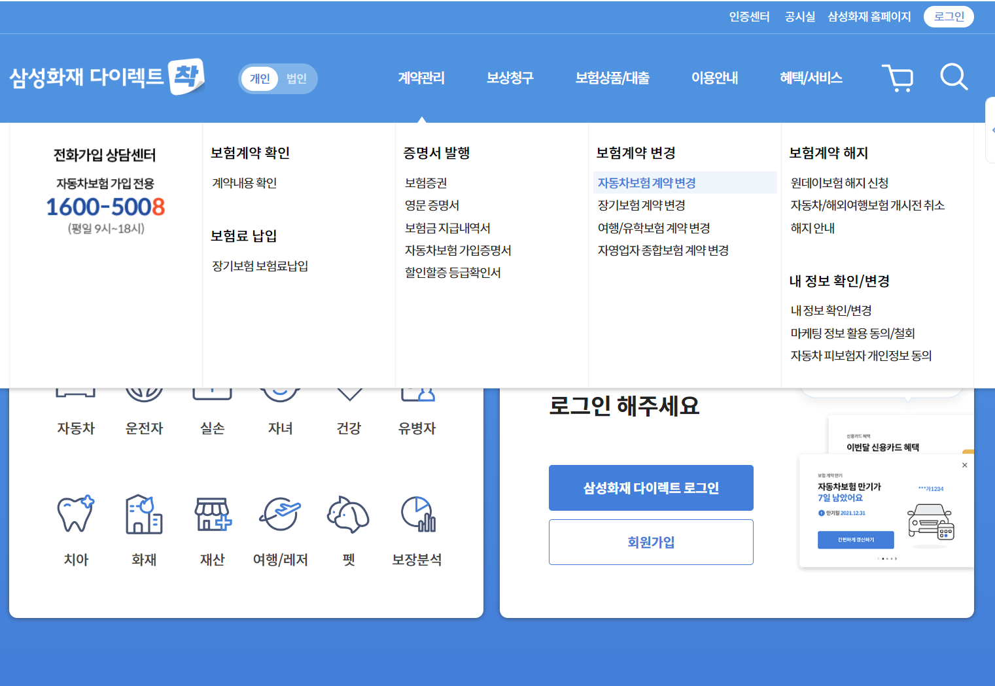Click the 자동차 category label
This screenshot has width=995, height=686.
pos(76,428)
